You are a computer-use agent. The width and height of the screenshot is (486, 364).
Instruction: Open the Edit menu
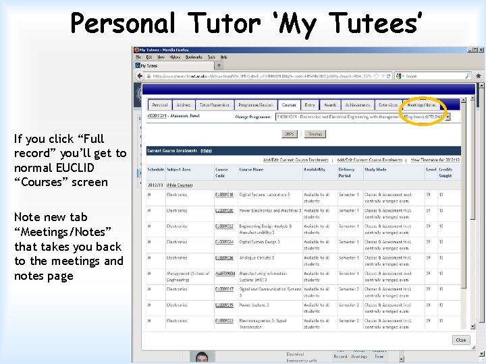[x=148, y=57]
